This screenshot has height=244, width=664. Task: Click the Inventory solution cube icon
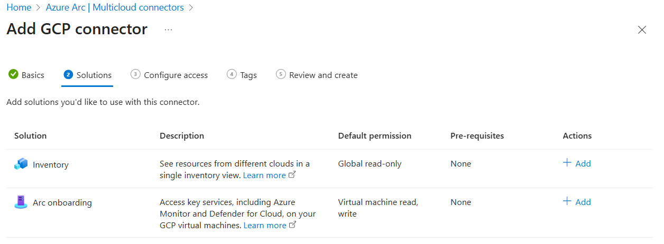point(21,164)
